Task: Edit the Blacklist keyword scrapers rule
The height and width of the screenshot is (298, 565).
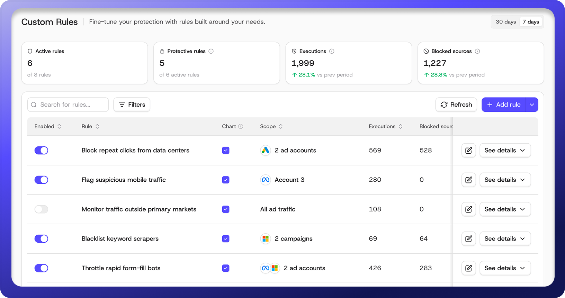Action: click(468, 238)
